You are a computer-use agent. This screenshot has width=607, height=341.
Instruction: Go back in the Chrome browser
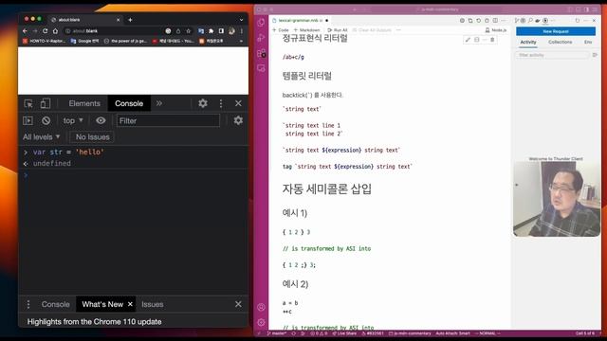click(26, 31)
